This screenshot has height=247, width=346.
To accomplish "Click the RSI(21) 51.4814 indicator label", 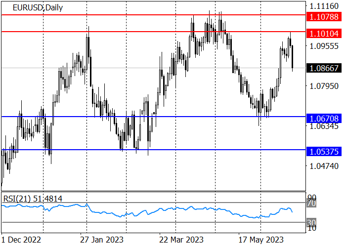I will pyautogui.click(x=33, y=199).
